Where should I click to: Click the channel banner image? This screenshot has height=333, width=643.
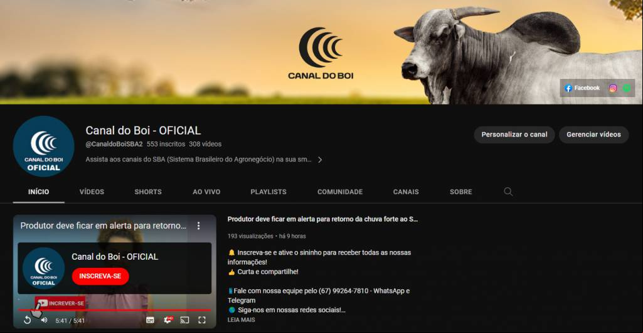tap(321, 52)
